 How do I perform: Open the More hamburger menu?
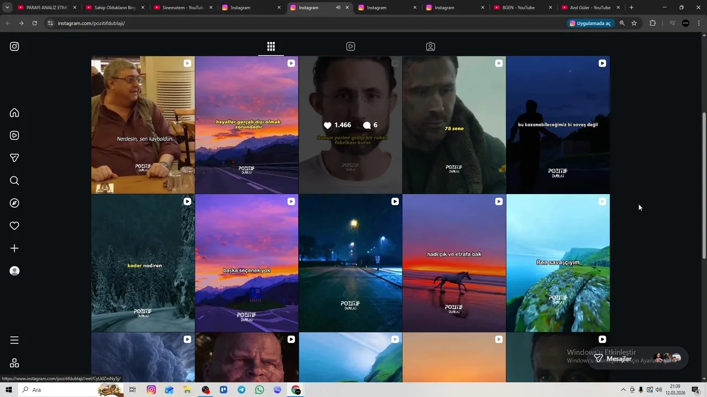coord(14,340)
